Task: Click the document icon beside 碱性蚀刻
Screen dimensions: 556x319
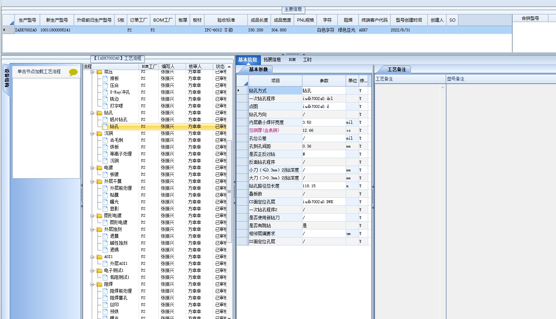Action: click(x=105, y=243)
